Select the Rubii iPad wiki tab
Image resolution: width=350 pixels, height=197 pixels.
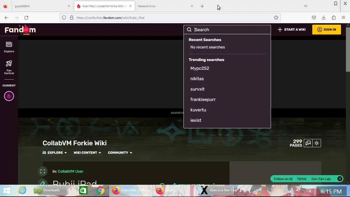(x=104, y=6)
